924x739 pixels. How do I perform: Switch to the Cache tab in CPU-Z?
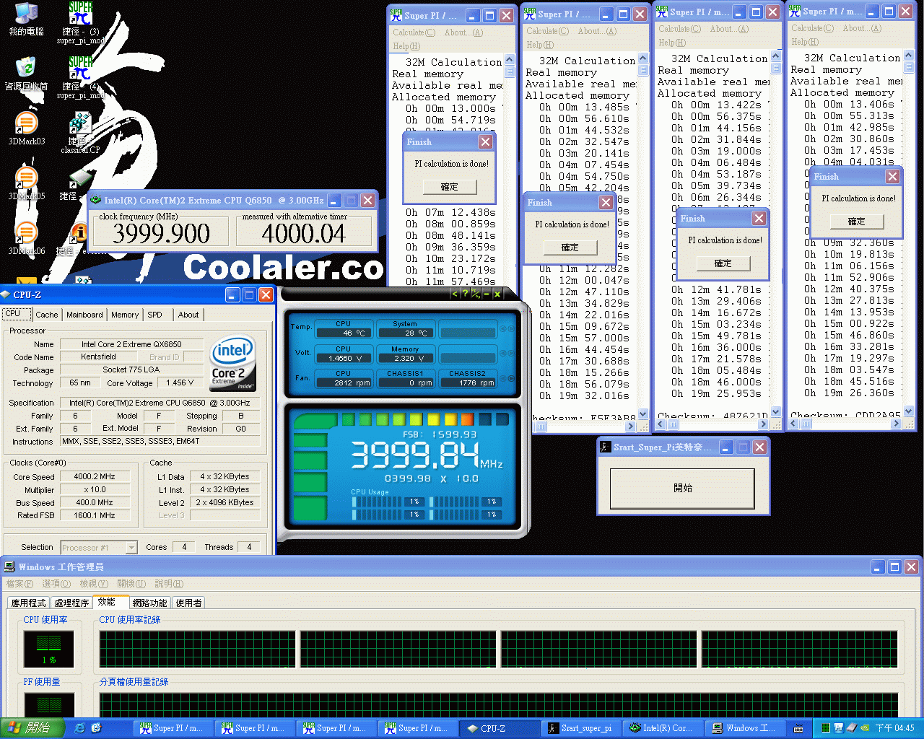[47, 315]
